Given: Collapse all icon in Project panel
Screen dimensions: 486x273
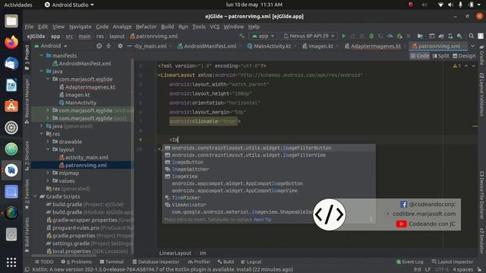Looking at the screenshot, I should pyautogui.click(x=109, y=46).
